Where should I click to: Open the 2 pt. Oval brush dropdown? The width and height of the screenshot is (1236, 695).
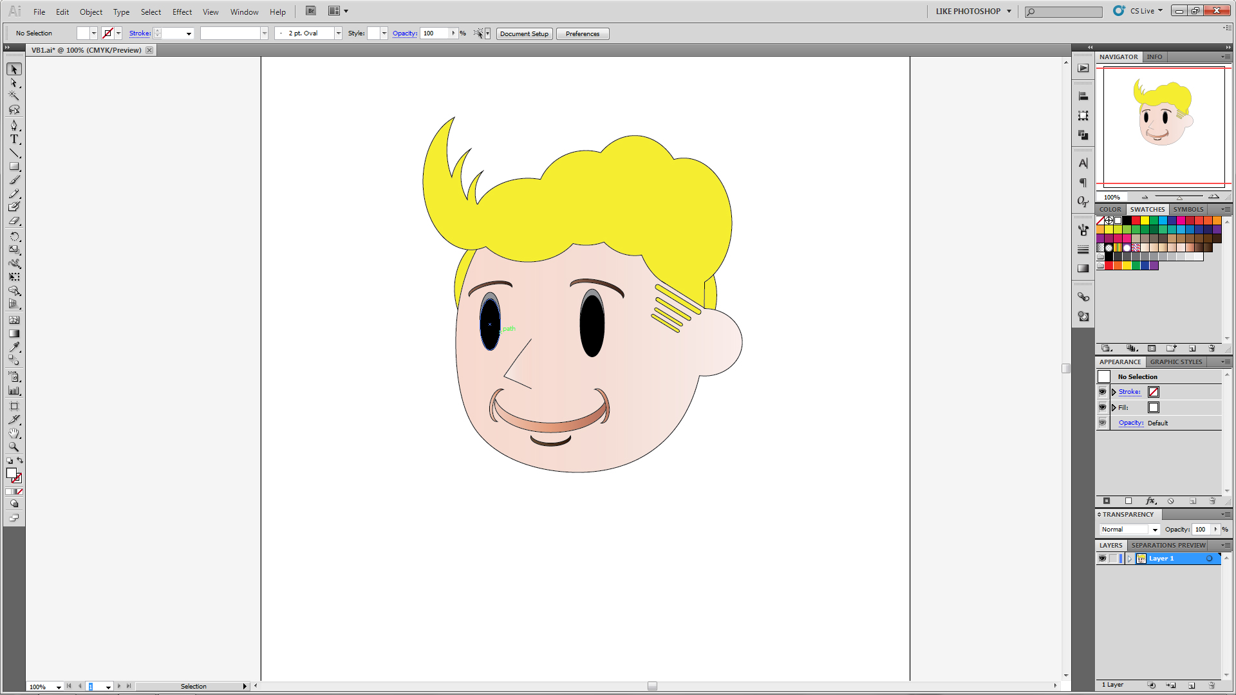tap(338, 33)
